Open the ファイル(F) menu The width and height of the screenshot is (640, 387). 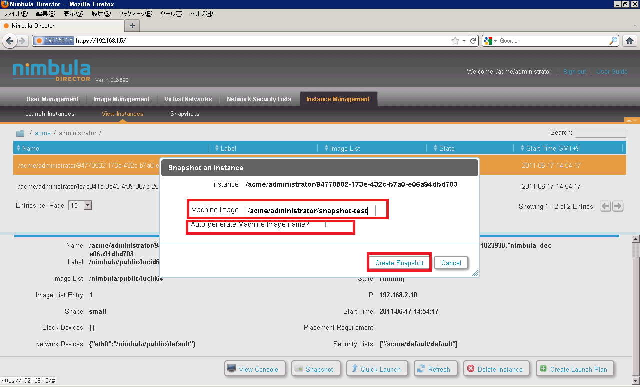point(15,14)
